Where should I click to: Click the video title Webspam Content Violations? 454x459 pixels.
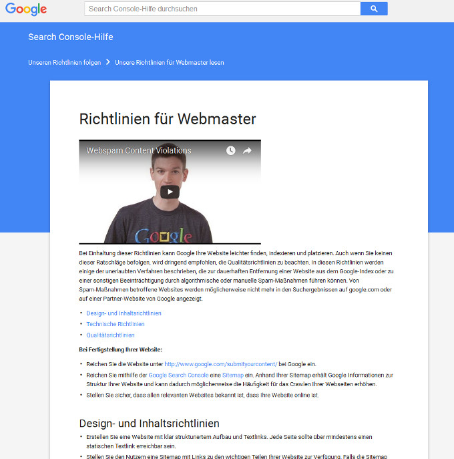click(139, 150)
